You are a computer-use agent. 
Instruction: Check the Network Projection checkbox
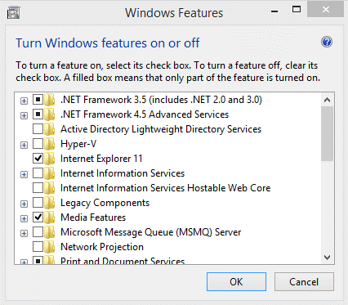[x=38, y=247]
